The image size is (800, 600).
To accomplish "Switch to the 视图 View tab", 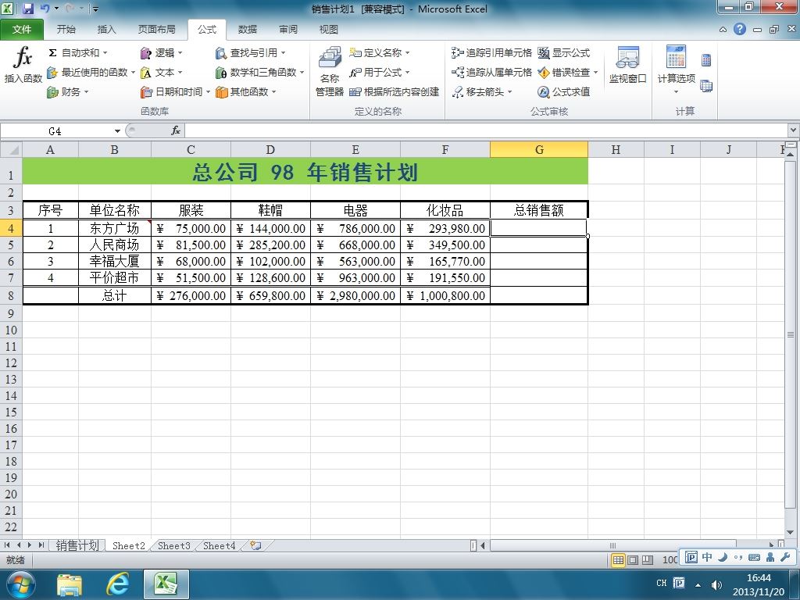I will (x=329, y=29).
